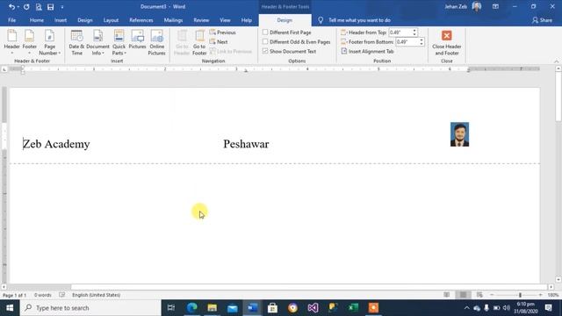Adjust Footer from Bottom spinner
Image resolution: width=562 pixels, height=316 pixels.
coord(421,41)
